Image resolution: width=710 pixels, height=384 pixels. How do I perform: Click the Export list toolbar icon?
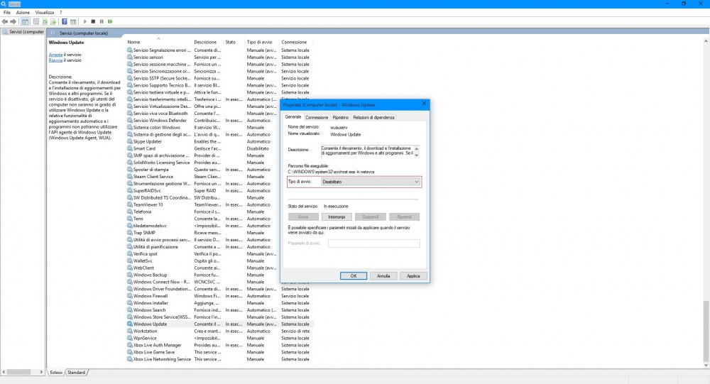pyautogui.click(x=53, y=22)
